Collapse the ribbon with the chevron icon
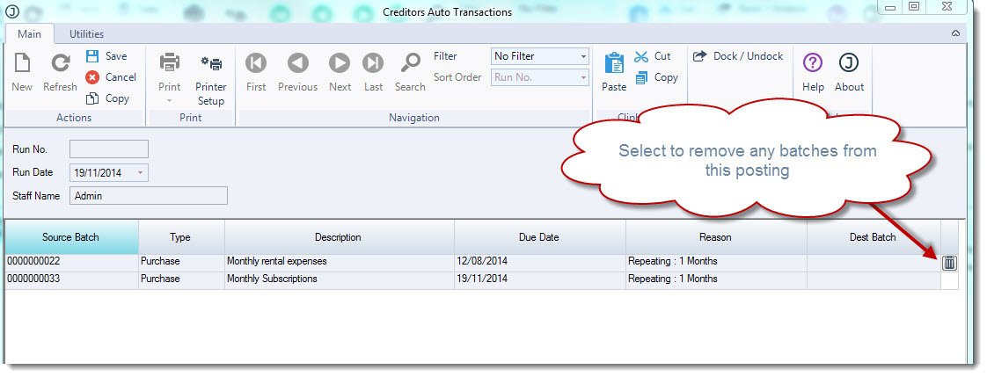The height and width of the screenshot is (377, 987). point(955,33)
